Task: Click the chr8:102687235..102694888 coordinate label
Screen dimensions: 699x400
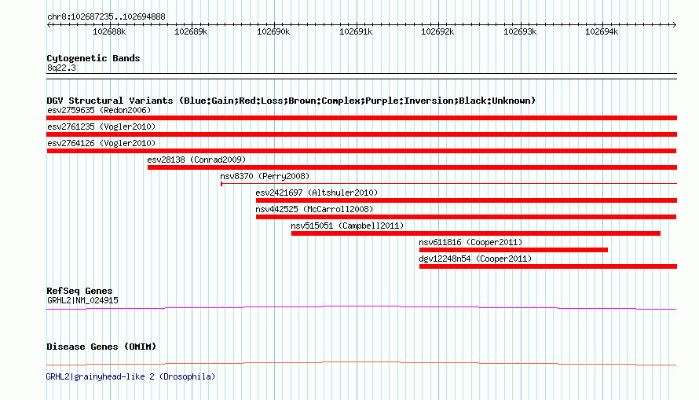Action: coord(106,17)
